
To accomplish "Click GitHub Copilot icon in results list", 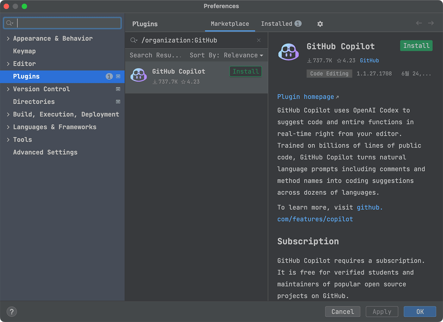I will point(139,75).
